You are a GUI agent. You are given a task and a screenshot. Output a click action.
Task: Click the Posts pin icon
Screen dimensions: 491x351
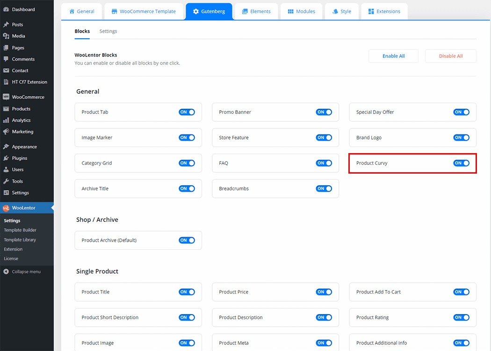[x=6, y=25]
